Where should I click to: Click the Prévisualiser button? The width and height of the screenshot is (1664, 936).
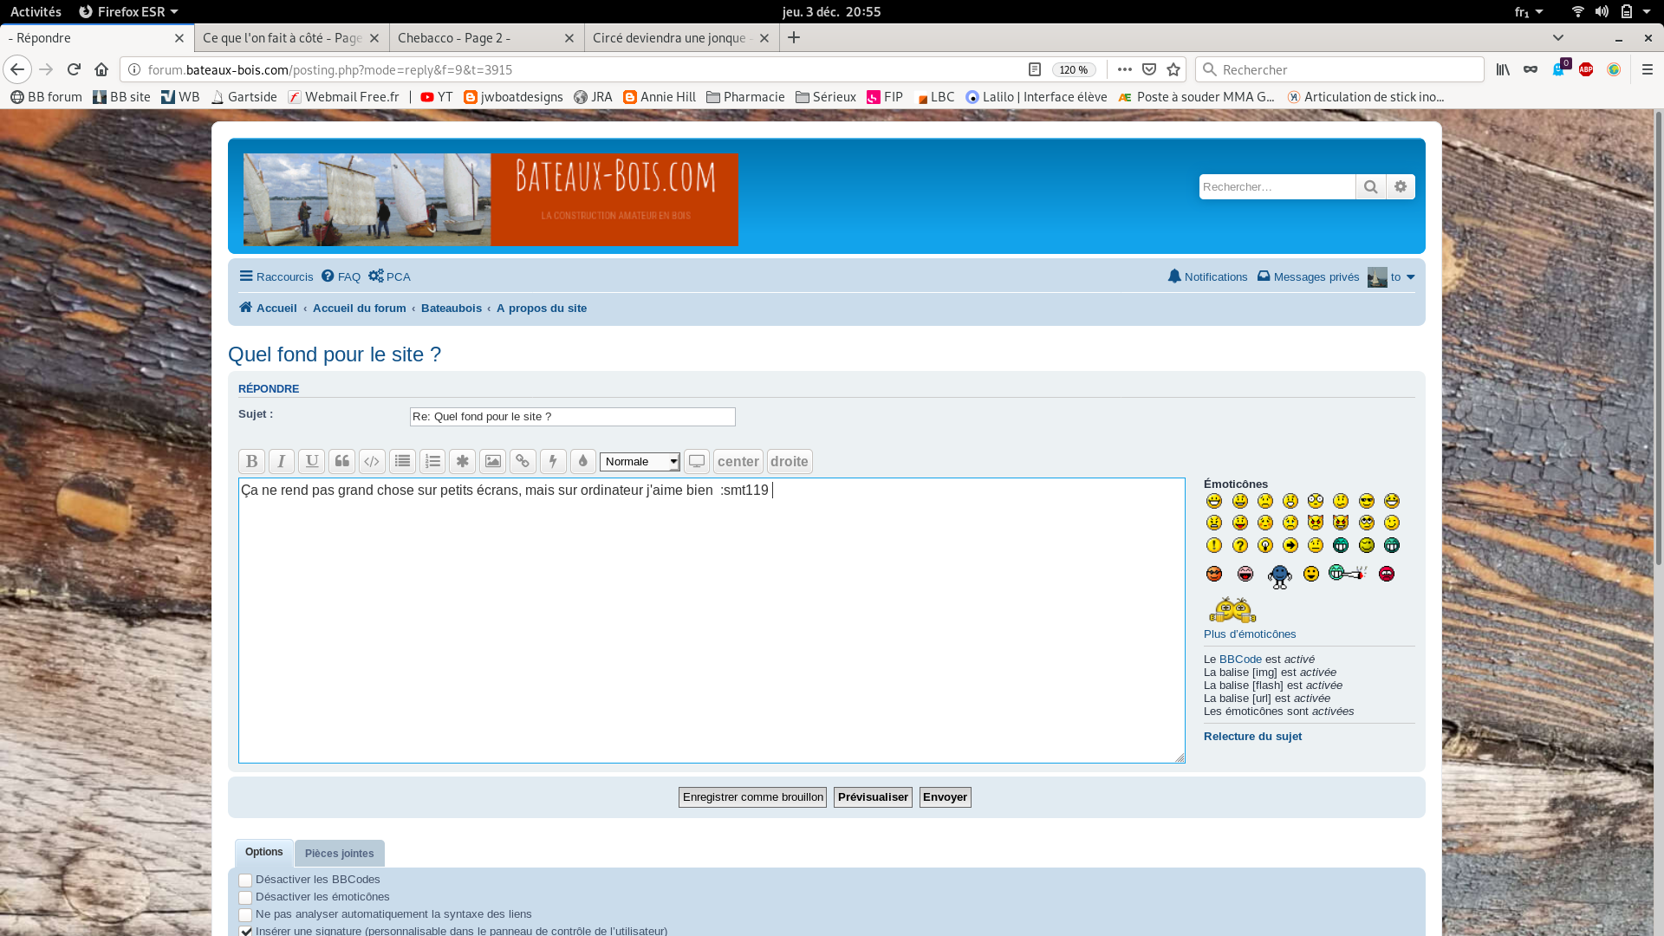872,797
